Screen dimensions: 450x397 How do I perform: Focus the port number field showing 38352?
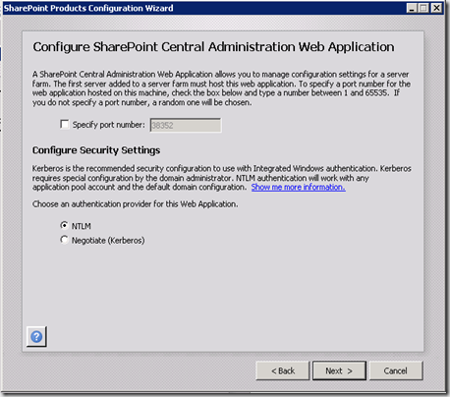coord(186,125)
